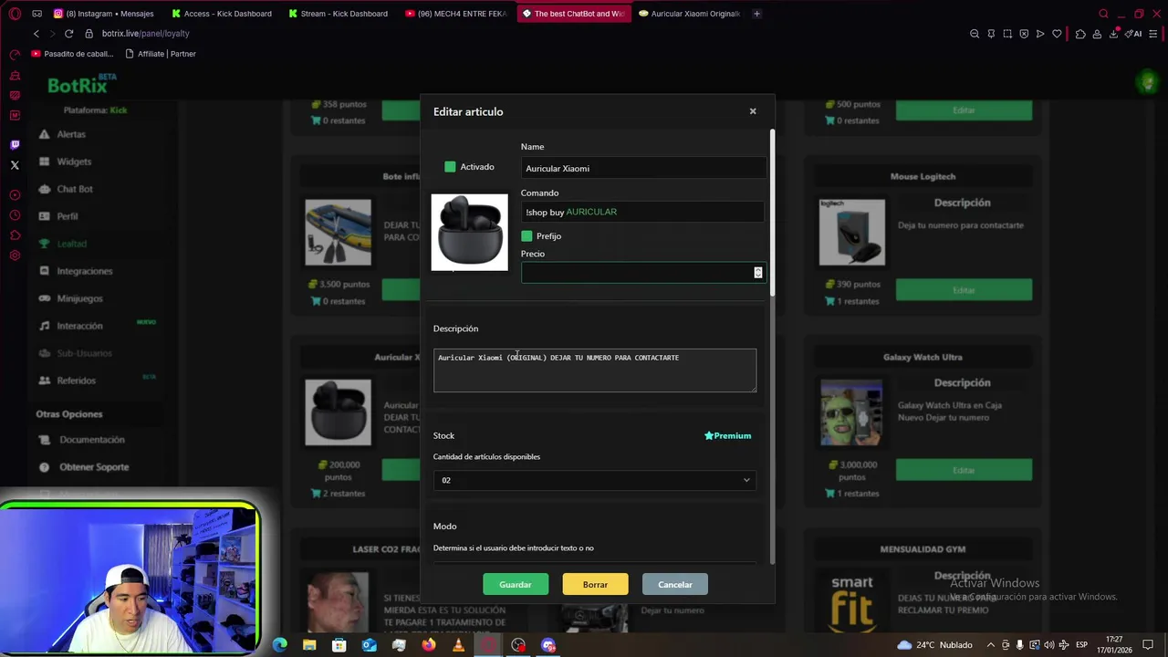Open Referidos in the sidebar
This screenshot has height=657, width=1168.
(76, 381)
